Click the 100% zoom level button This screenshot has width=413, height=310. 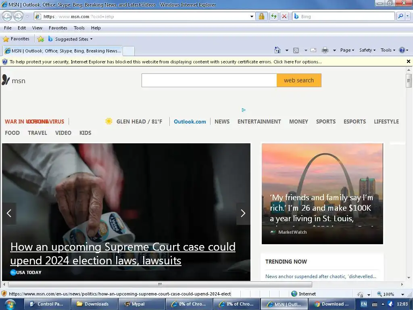pyautogui.click(x=386, y=294)
